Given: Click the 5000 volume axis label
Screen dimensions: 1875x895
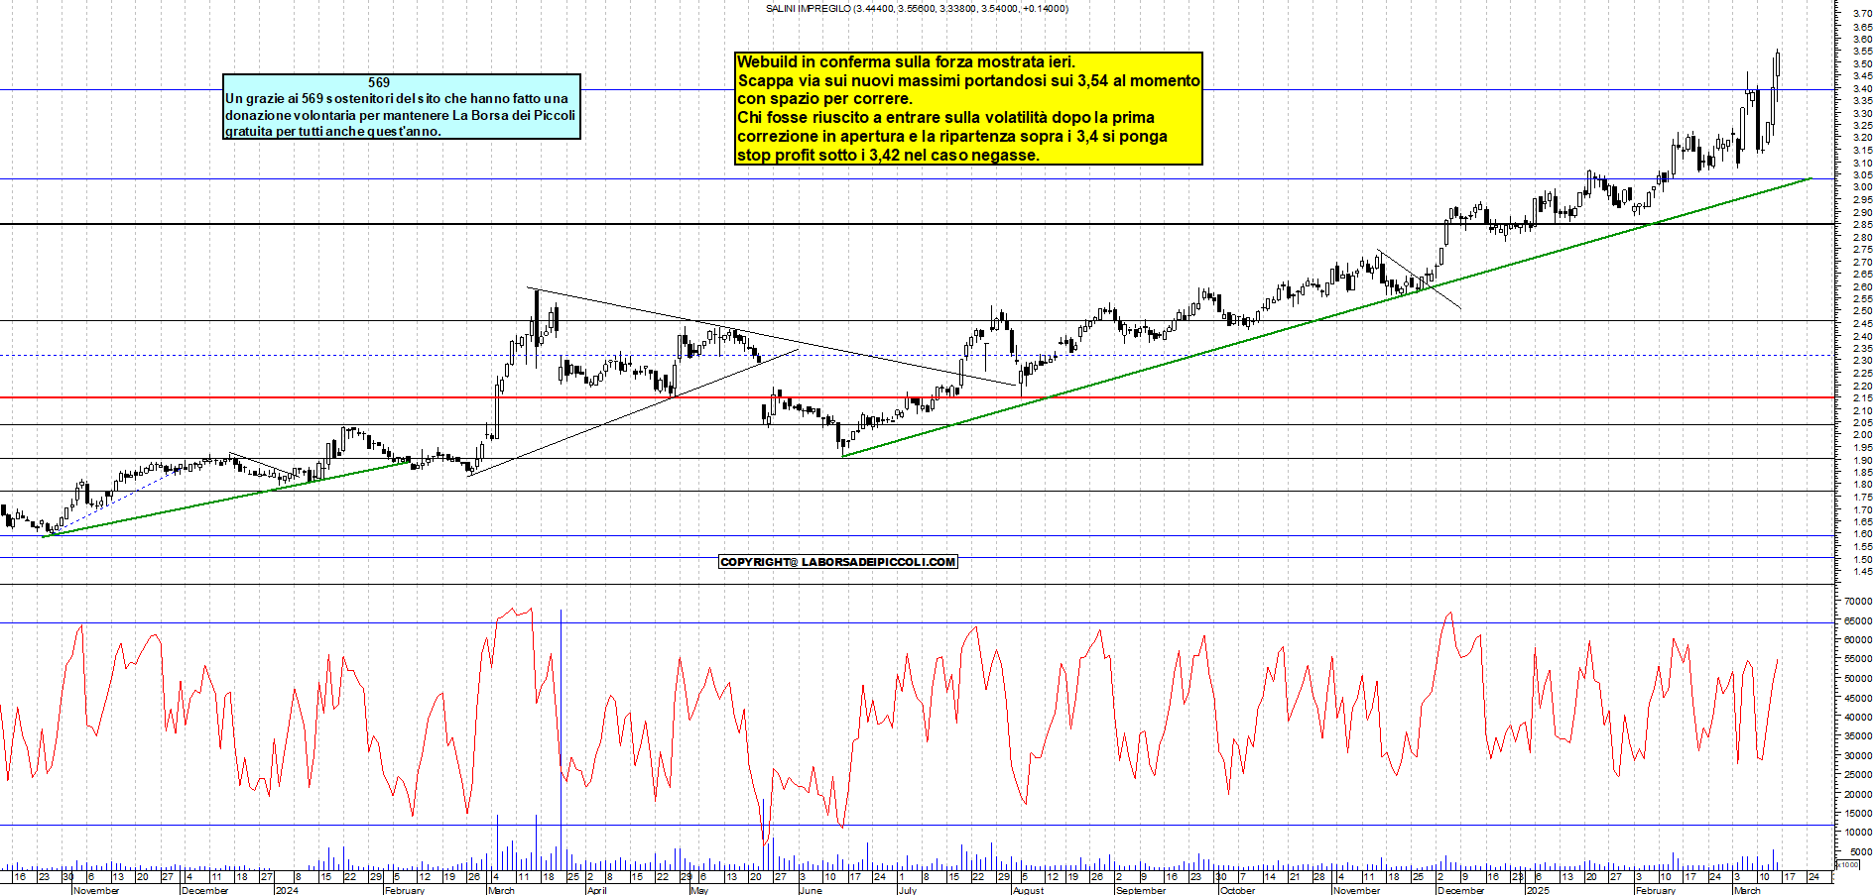Looking at the screenshot, I should [1861, 852].
